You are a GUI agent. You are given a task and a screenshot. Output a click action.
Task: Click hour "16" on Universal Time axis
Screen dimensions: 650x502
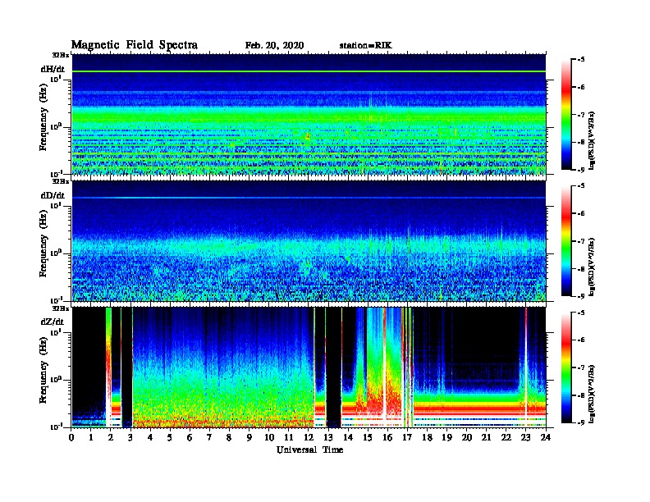pos(387,437)
